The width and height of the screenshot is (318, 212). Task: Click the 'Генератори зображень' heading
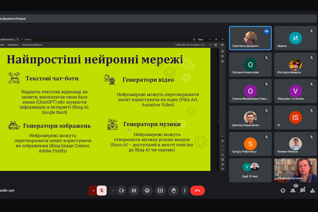point(57,126)
